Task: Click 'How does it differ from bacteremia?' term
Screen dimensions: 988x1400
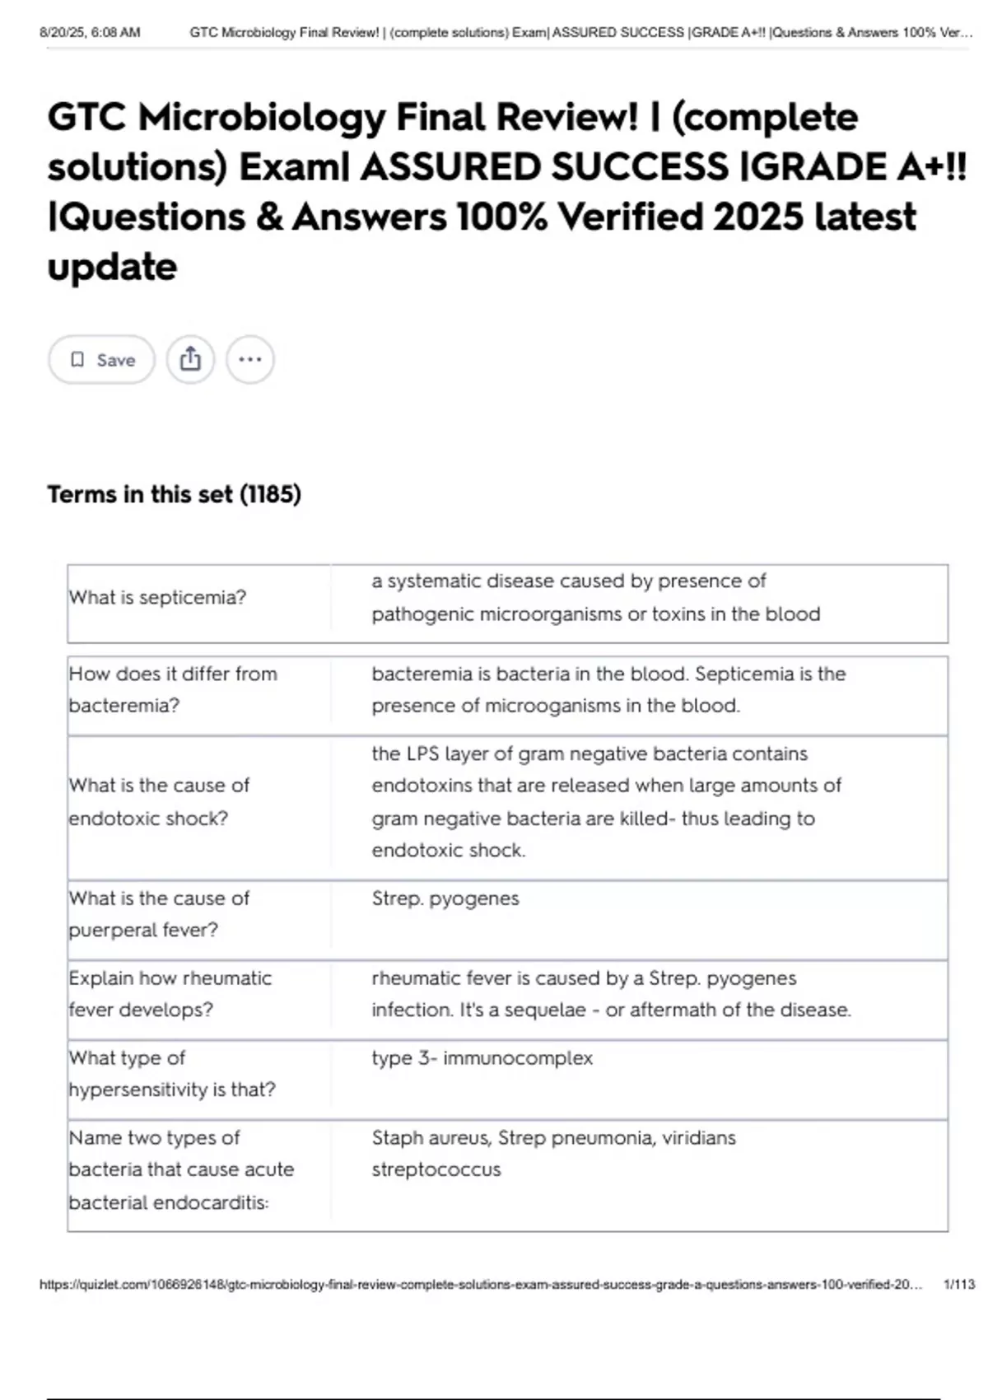Action: pyautogui.click(x=173, y=689)
